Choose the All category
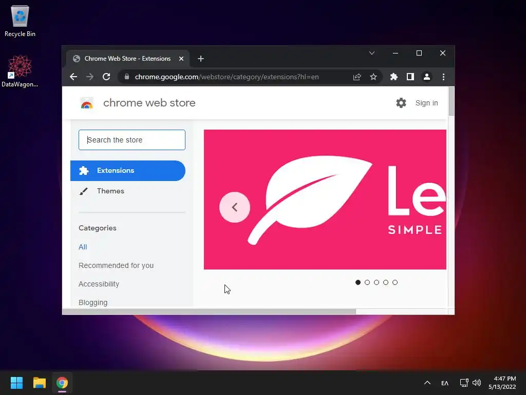The image size is (526, 395). [83, 247]
